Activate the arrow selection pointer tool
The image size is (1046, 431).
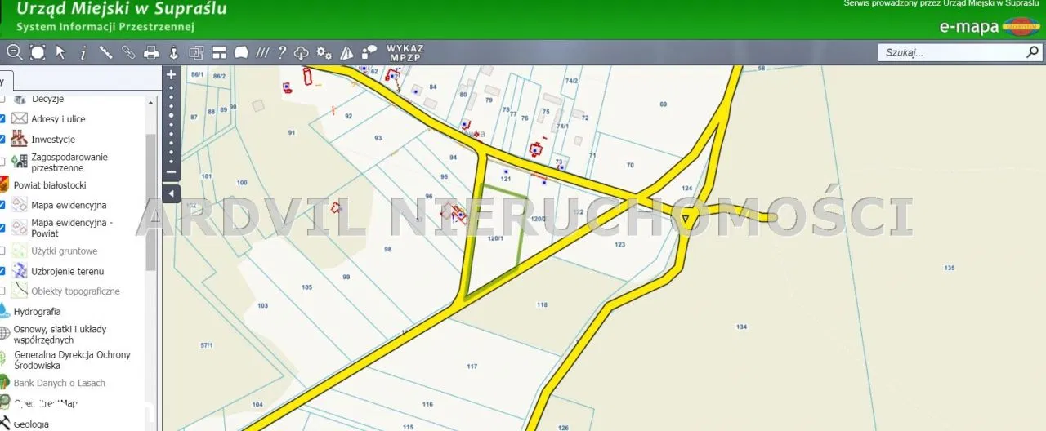point(60,52)
